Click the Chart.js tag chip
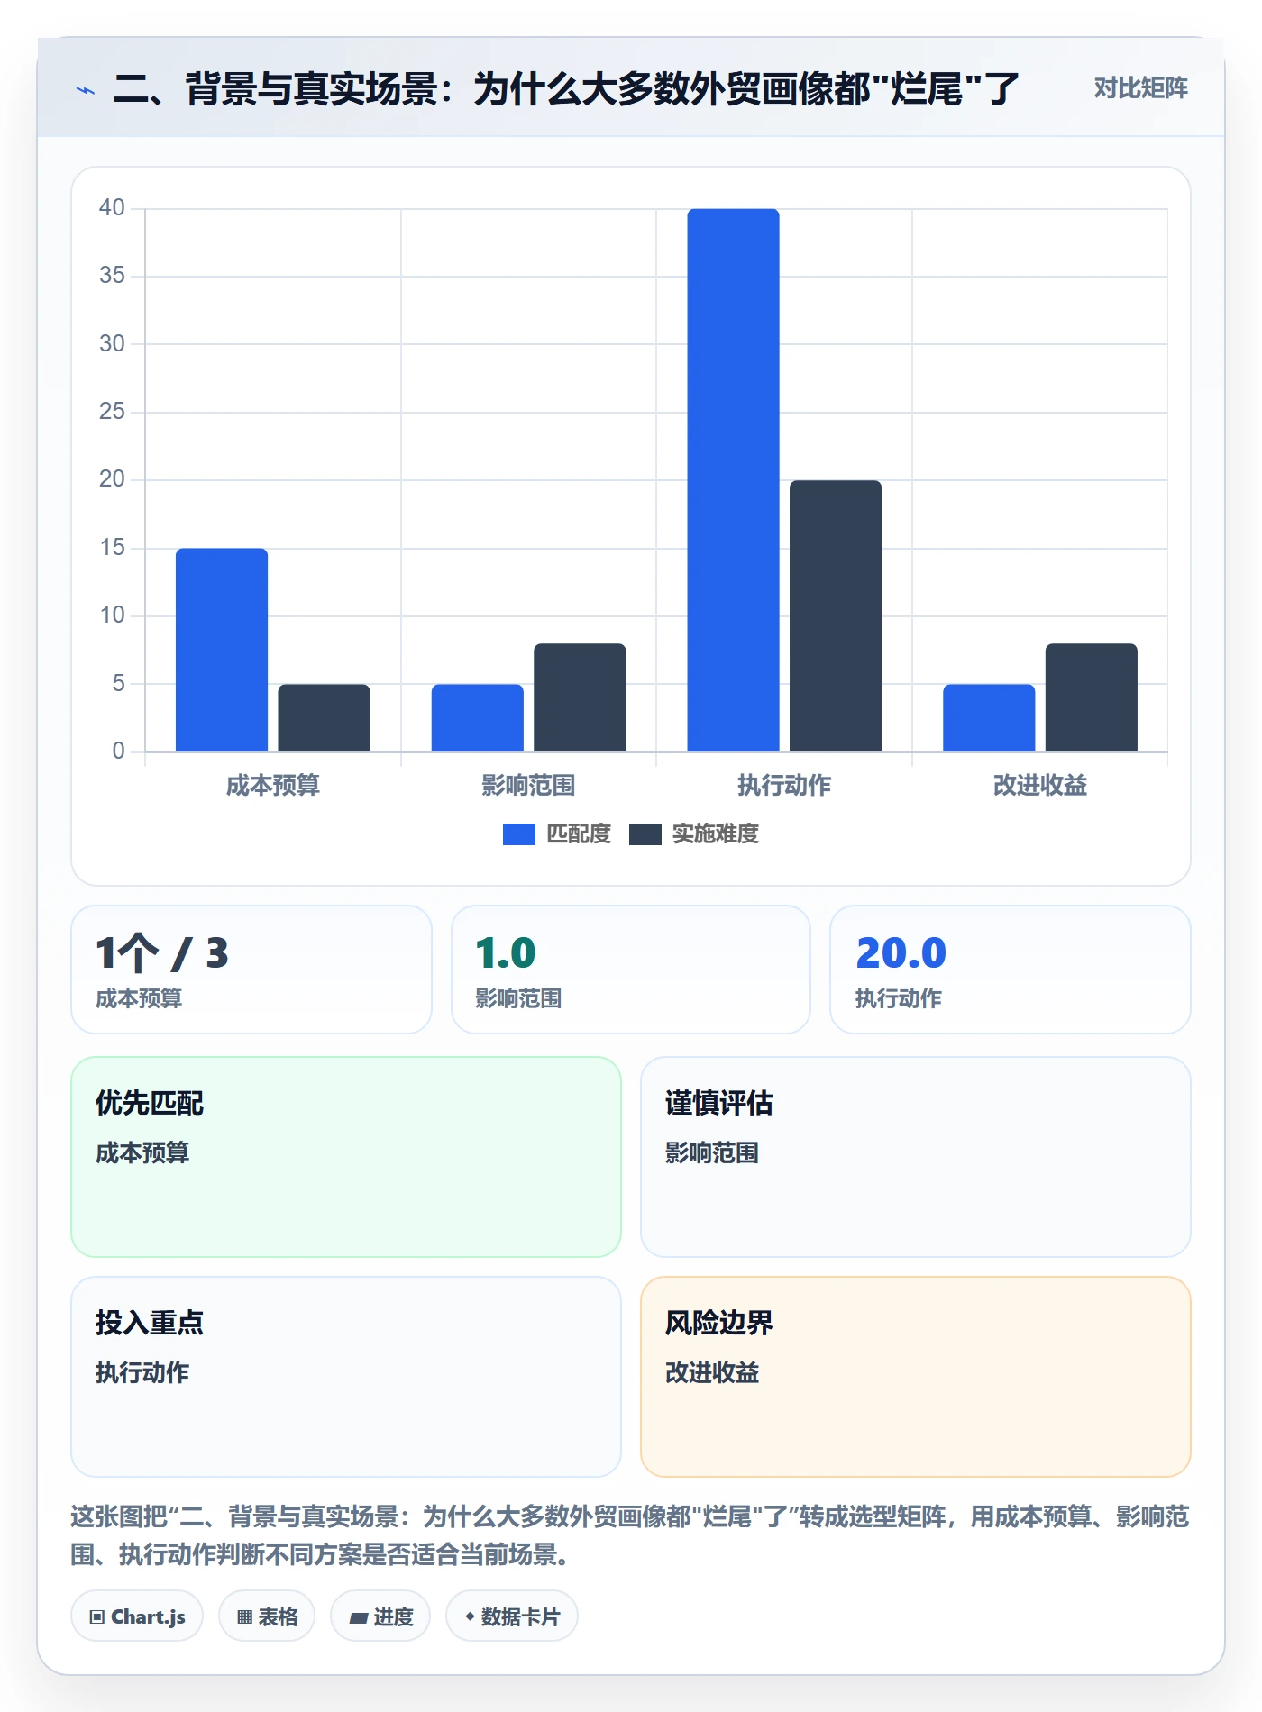 137,1616
